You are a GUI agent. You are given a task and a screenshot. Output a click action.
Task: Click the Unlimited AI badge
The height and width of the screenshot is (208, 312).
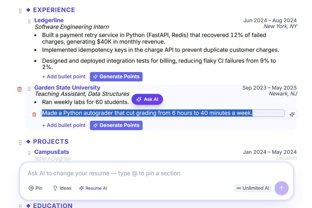253,188
